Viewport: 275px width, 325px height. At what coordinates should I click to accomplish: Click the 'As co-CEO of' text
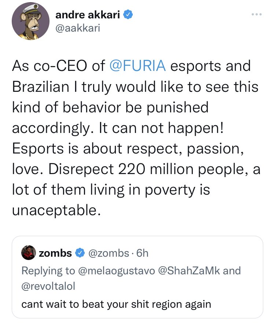coord(59,66)
